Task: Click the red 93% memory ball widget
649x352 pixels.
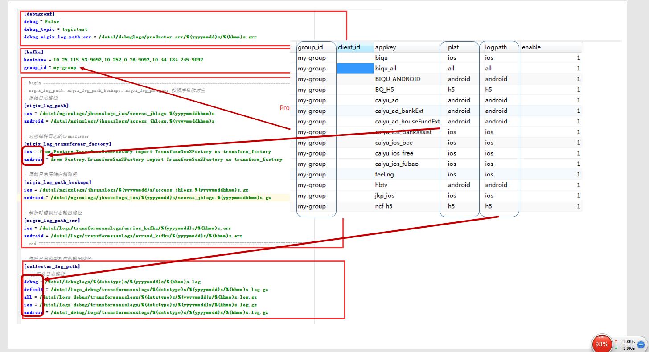Action: coord(601,344)
